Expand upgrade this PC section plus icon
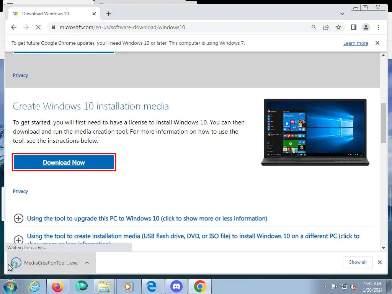This screenshot has height=294, width=392. click(18, 218)
